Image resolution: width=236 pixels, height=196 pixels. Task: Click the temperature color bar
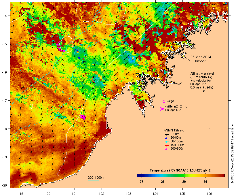coord(181,175)
